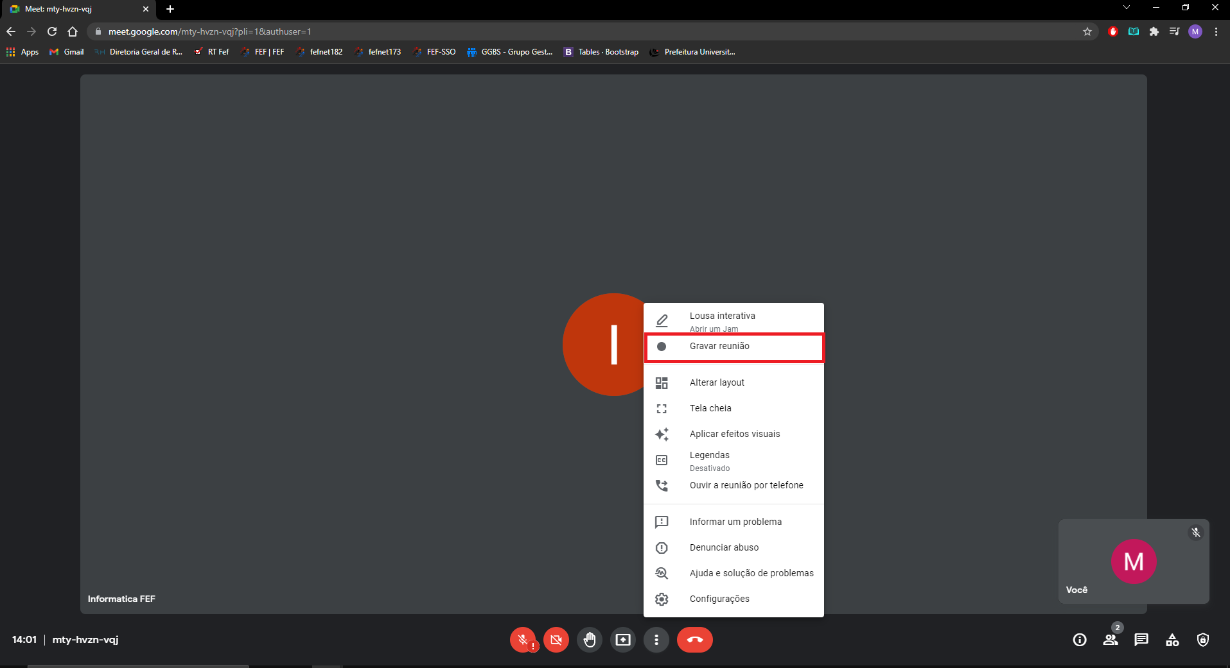Open the chat panel icon

click(x=1141, y=640)
